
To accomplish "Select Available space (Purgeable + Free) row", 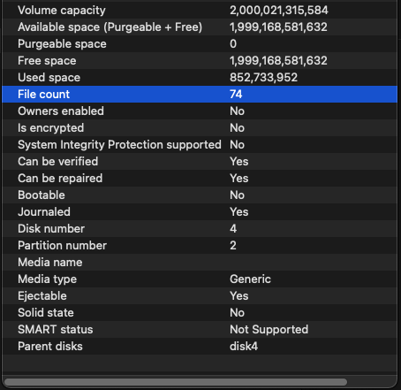I will pyautogui.click(x=200, y=27).
